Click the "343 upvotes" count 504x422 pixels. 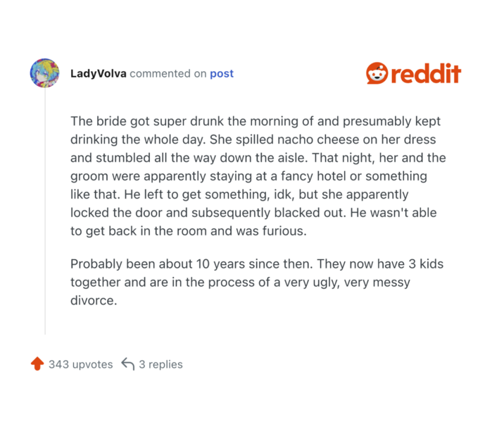click(80, 364)
